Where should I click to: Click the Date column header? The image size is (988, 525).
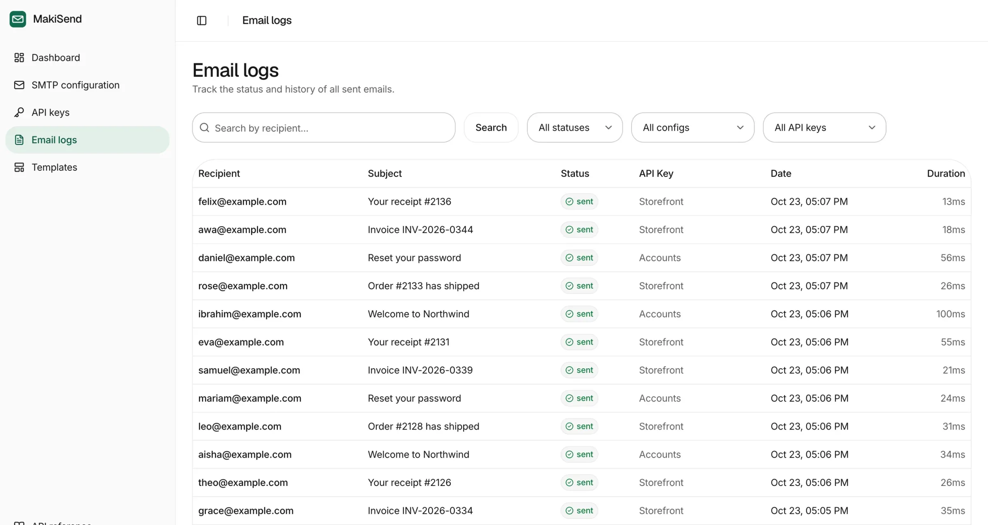click(781, 173)
